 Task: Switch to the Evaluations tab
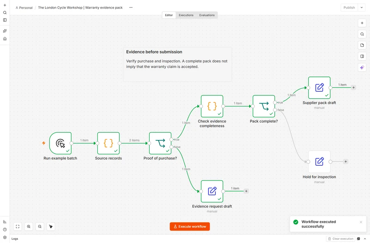coord(207,15)
